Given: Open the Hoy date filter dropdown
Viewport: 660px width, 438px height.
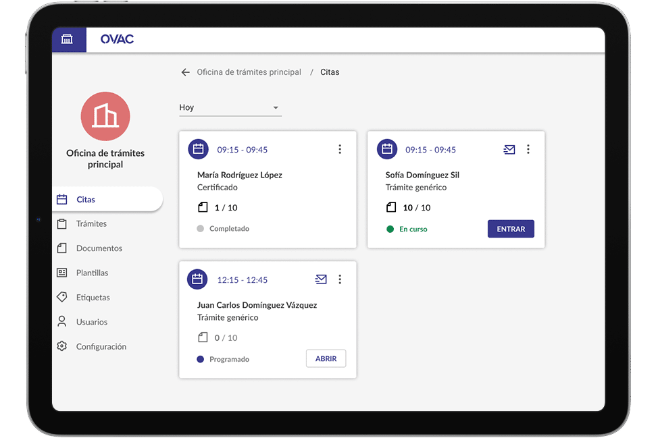Looking at the screenshot, I should click(230, 108).
